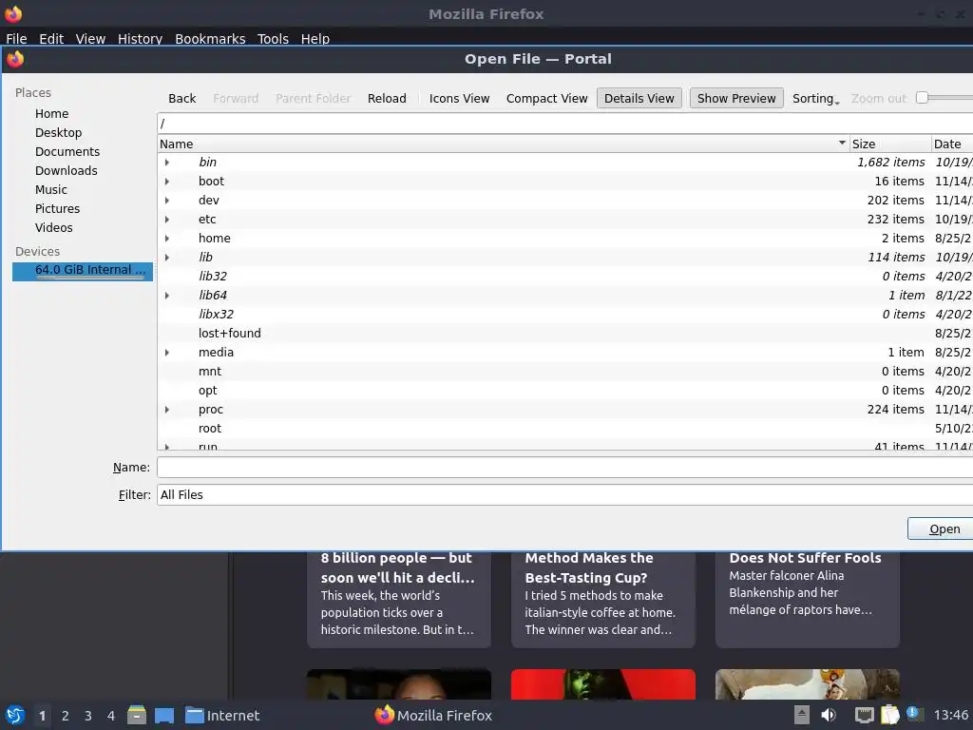973x730 pixels.
Task: Toggle Details View mode
Action: pos(639,98)
